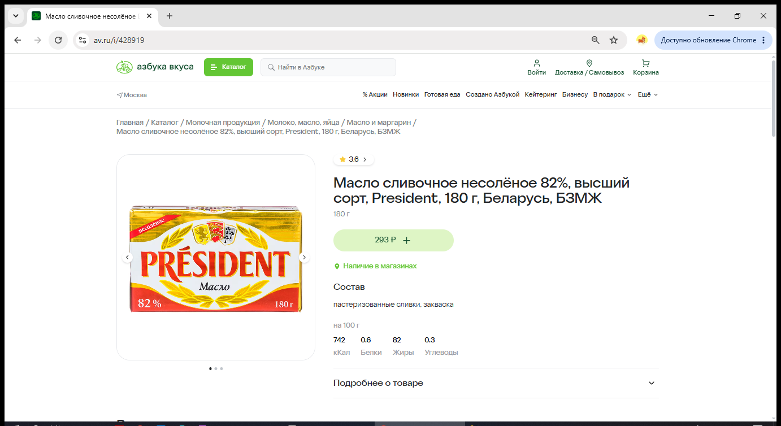Image resolution: width=781 pixels, height=426 pixels.
Task: Open the Каталог button
Action: click(228, 67)
